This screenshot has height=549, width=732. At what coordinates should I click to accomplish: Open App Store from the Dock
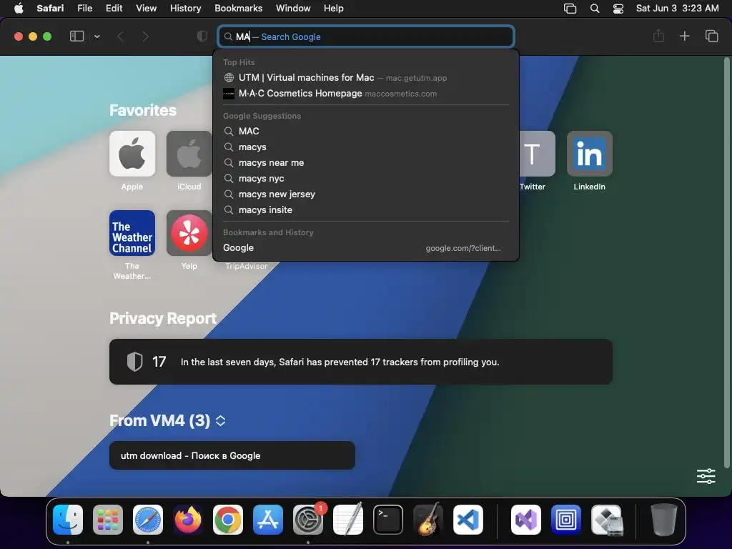(x=268, y=520)
